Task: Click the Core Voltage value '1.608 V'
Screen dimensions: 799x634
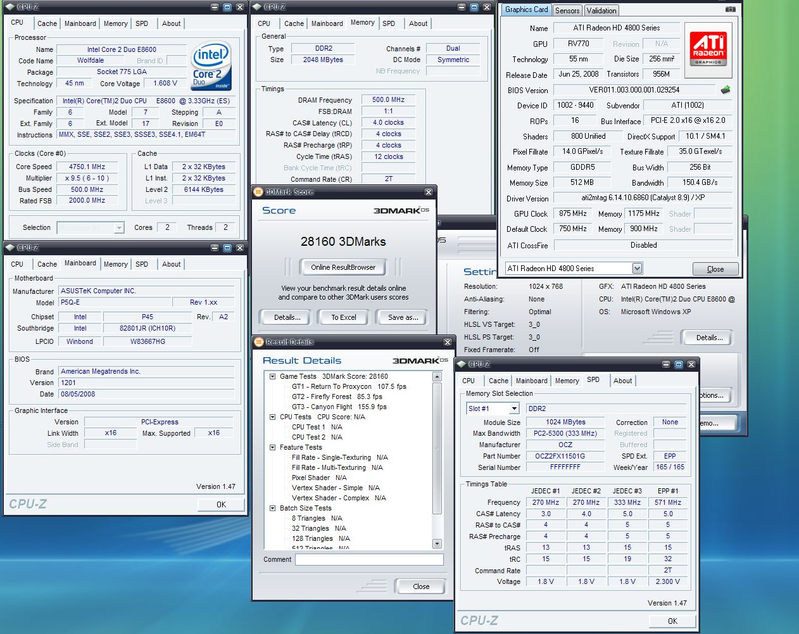Action: click(165, 83)
